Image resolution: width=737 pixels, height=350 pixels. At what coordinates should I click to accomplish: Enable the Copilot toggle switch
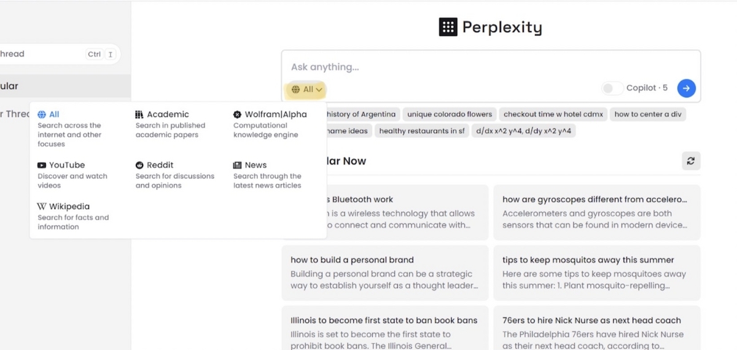point(612,88)
